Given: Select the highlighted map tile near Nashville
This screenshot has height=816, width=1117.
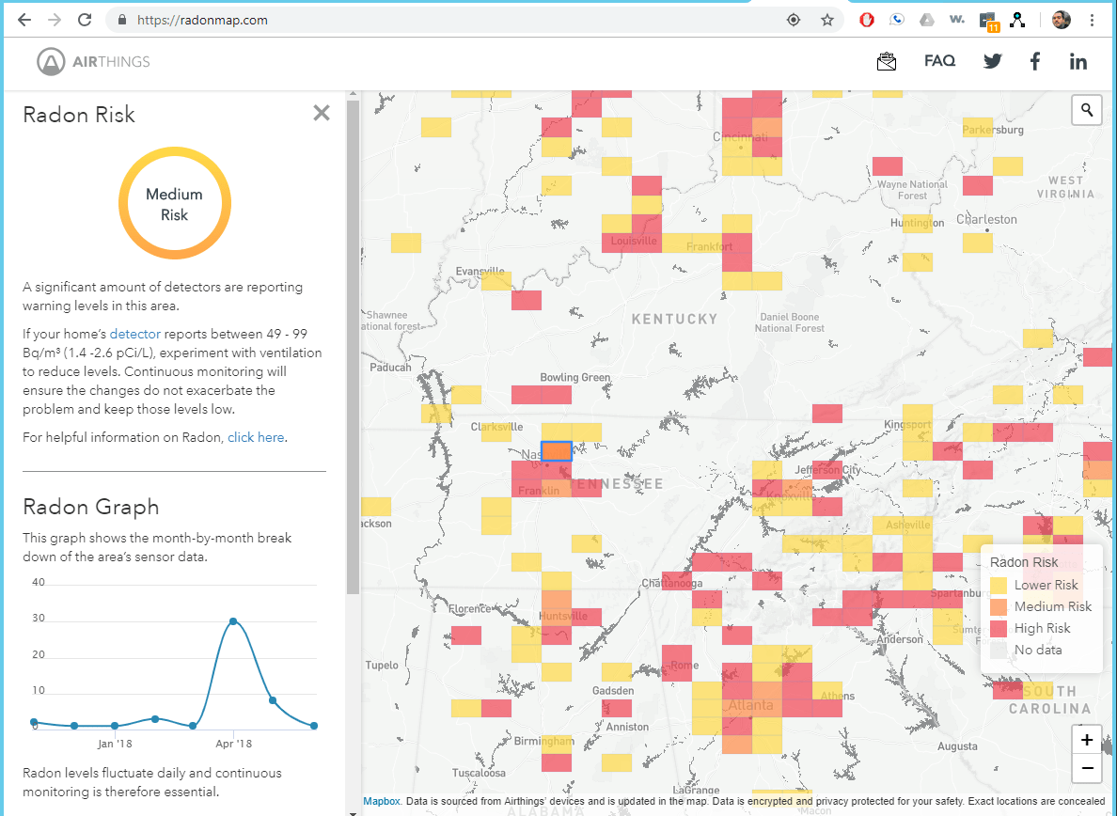Looking at the screenshot, I should click(556, 450).
